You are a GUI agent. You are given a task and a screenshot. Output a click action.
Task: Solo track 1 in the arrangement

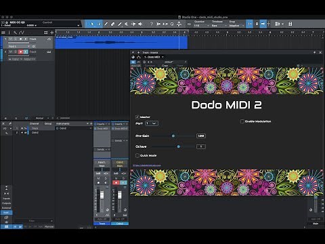tap(16, 39)
